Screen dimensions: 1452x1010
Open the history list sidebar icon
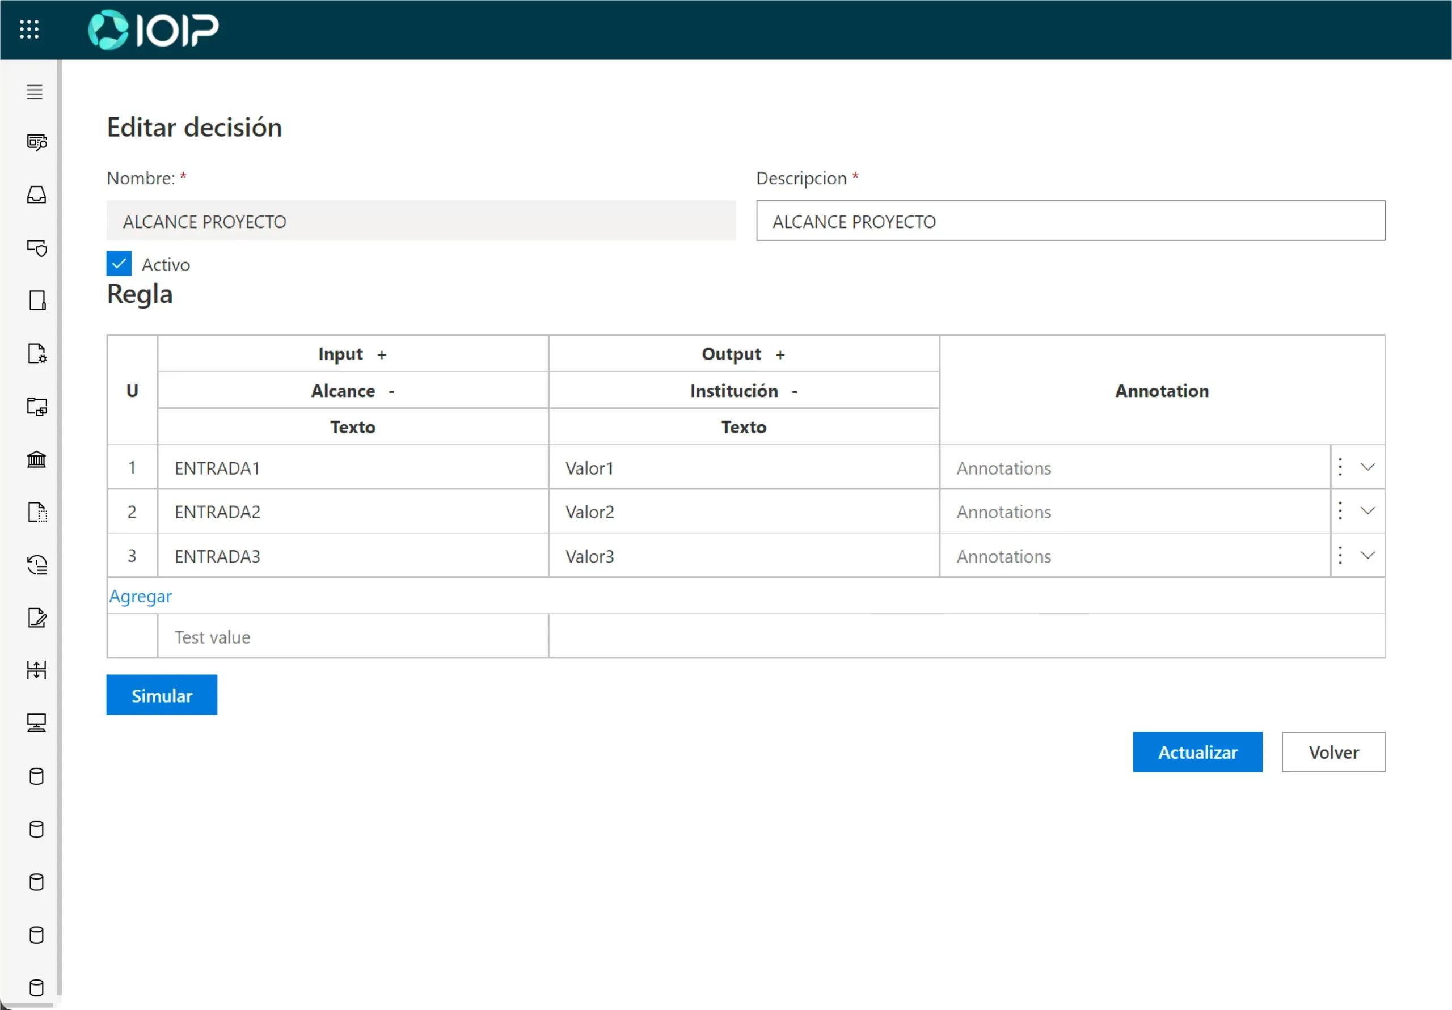pos(37,565)
